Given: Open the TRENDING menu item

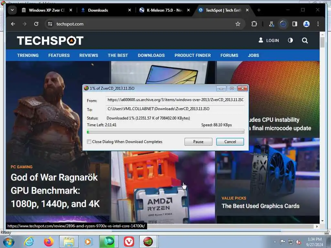Looking at the screenshot, I should [x=28, y=55].
